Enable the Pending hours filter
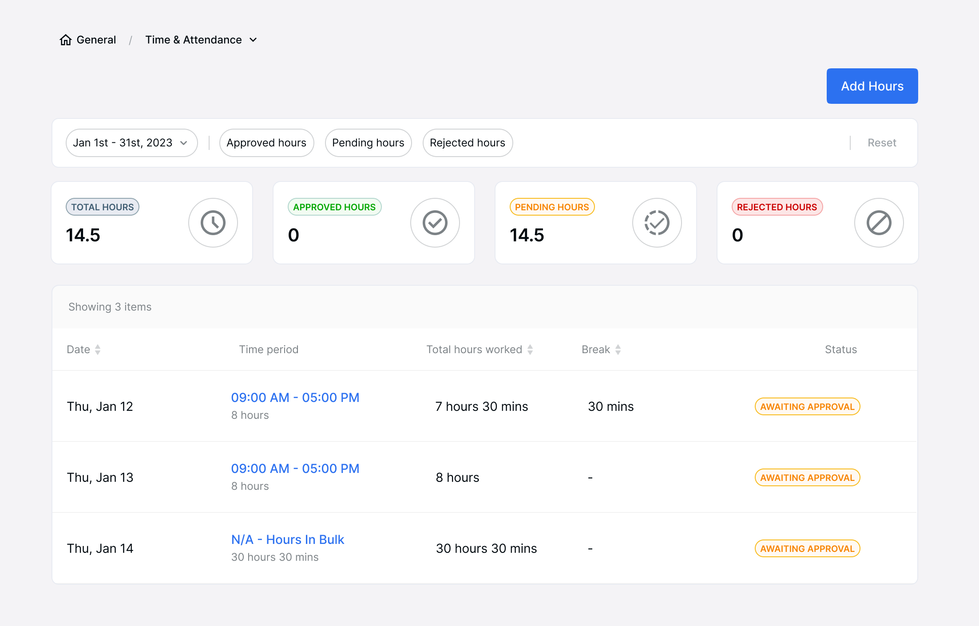Screen dimensions: 979x626 [x=368, y=142]
